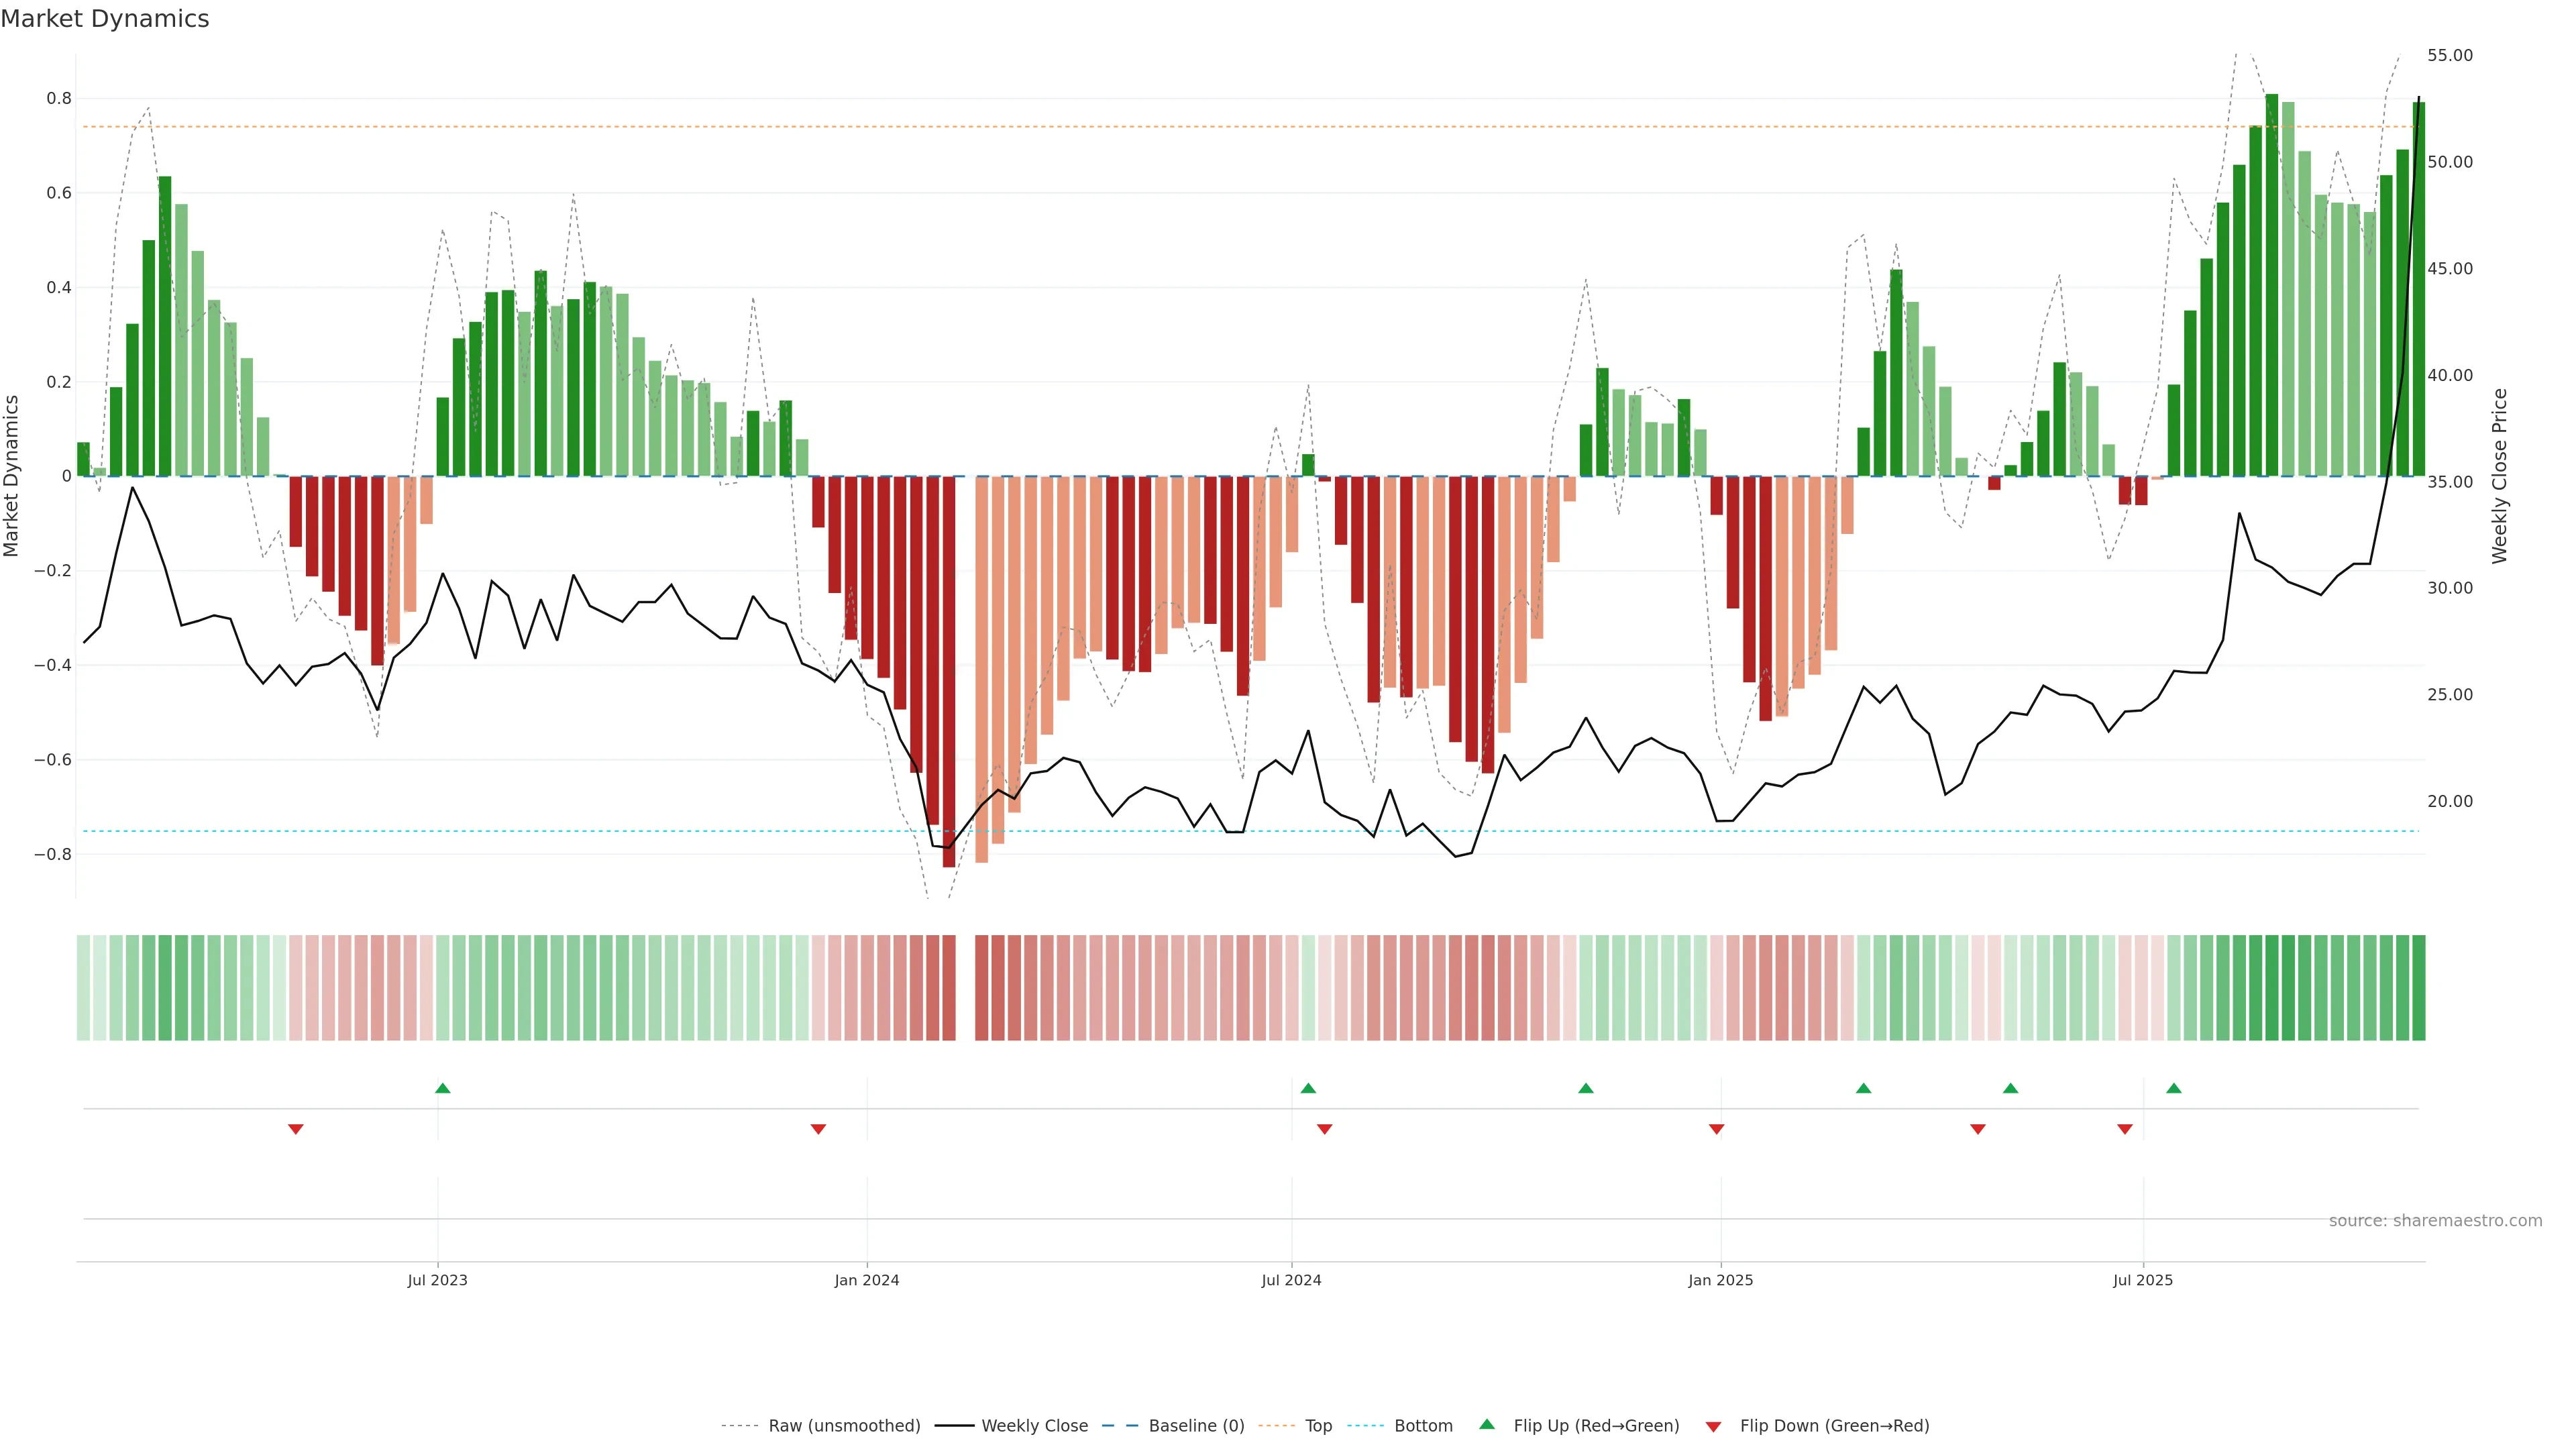Click the green flip-up marker at Jul 2023
The height and width of the screenshot is (1449, 2576).
pos(443,1088)
